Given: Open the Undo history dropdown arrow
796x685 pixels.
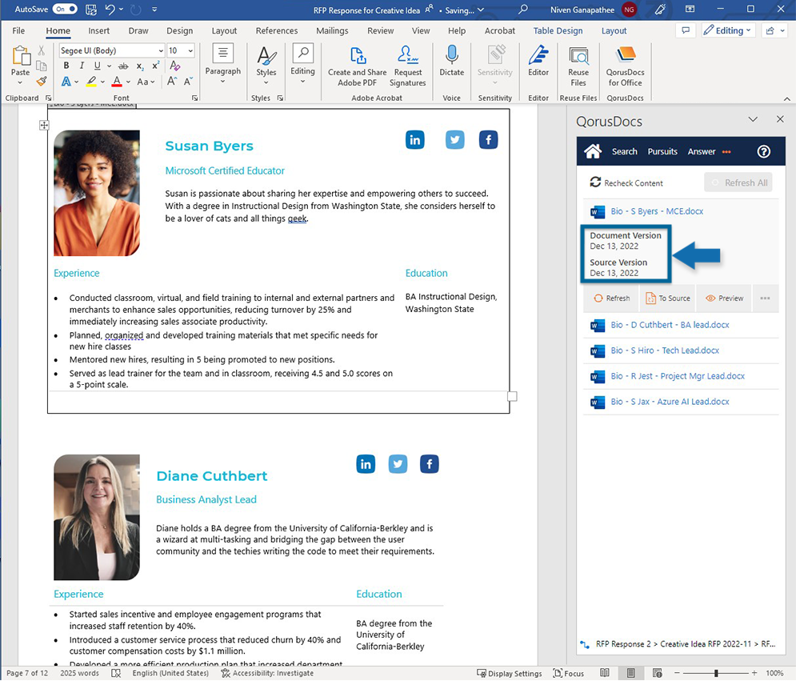Looking at the screenshot, I should (122, 9).
